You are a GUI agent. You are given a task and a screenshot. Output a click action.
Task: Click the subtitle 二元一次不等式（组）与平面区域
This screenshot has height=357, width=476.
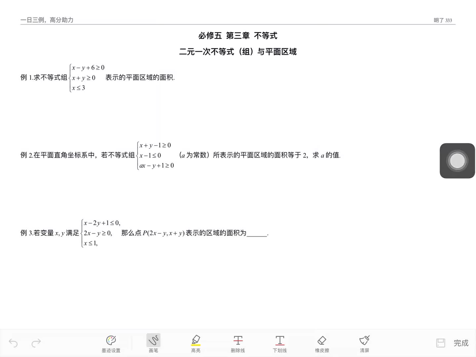[x=238, y=52]
